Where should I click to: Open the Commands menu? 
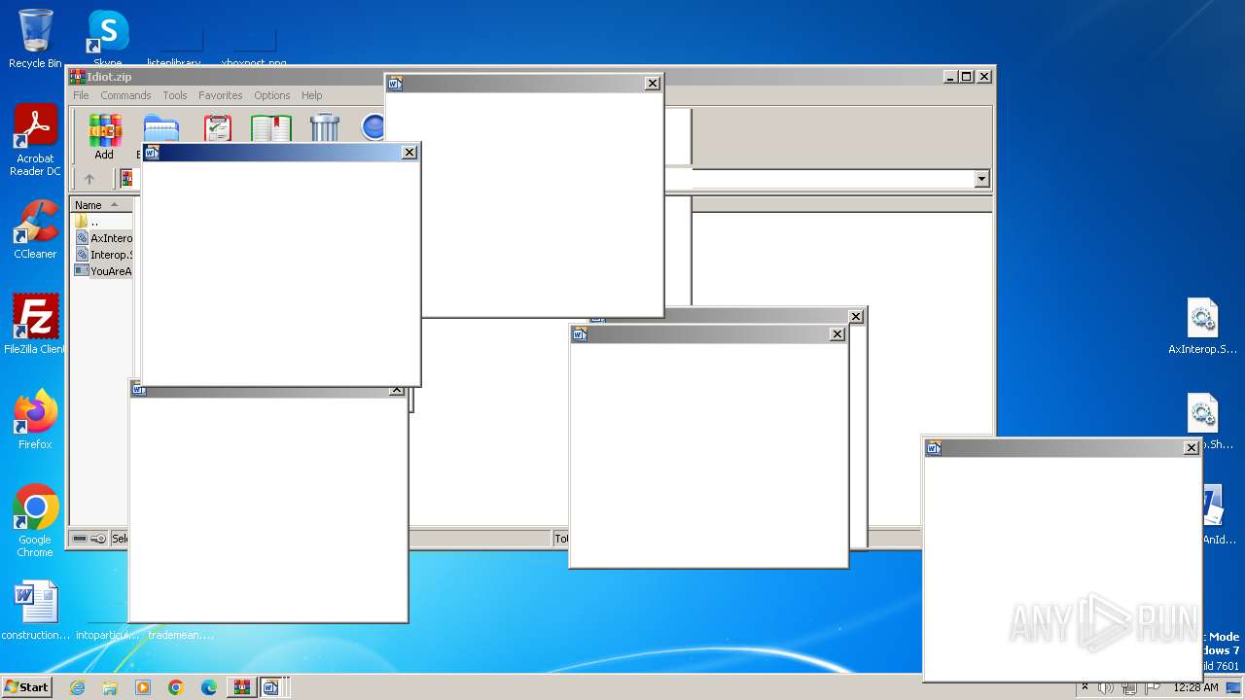click(x=125, y=95)
